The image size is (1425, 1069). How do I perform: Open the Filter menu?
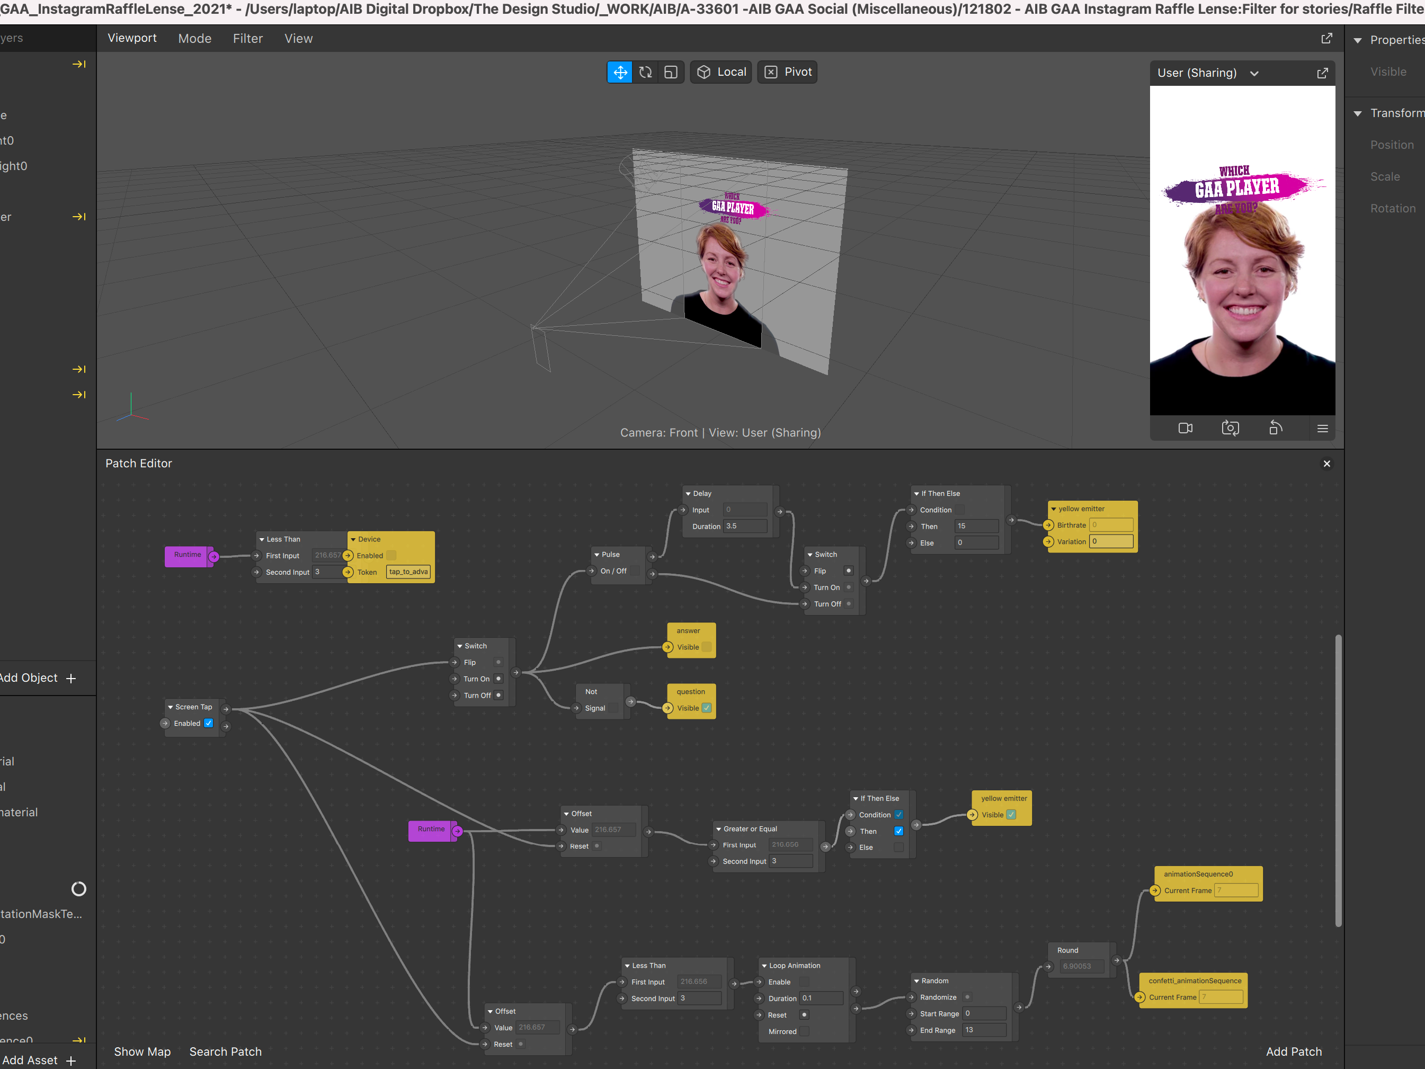click(247, 39)
